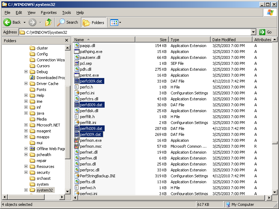This screenshot has width=279, height=209.
Task: Expand the inf folder node
Action: [x=26, y=107]
